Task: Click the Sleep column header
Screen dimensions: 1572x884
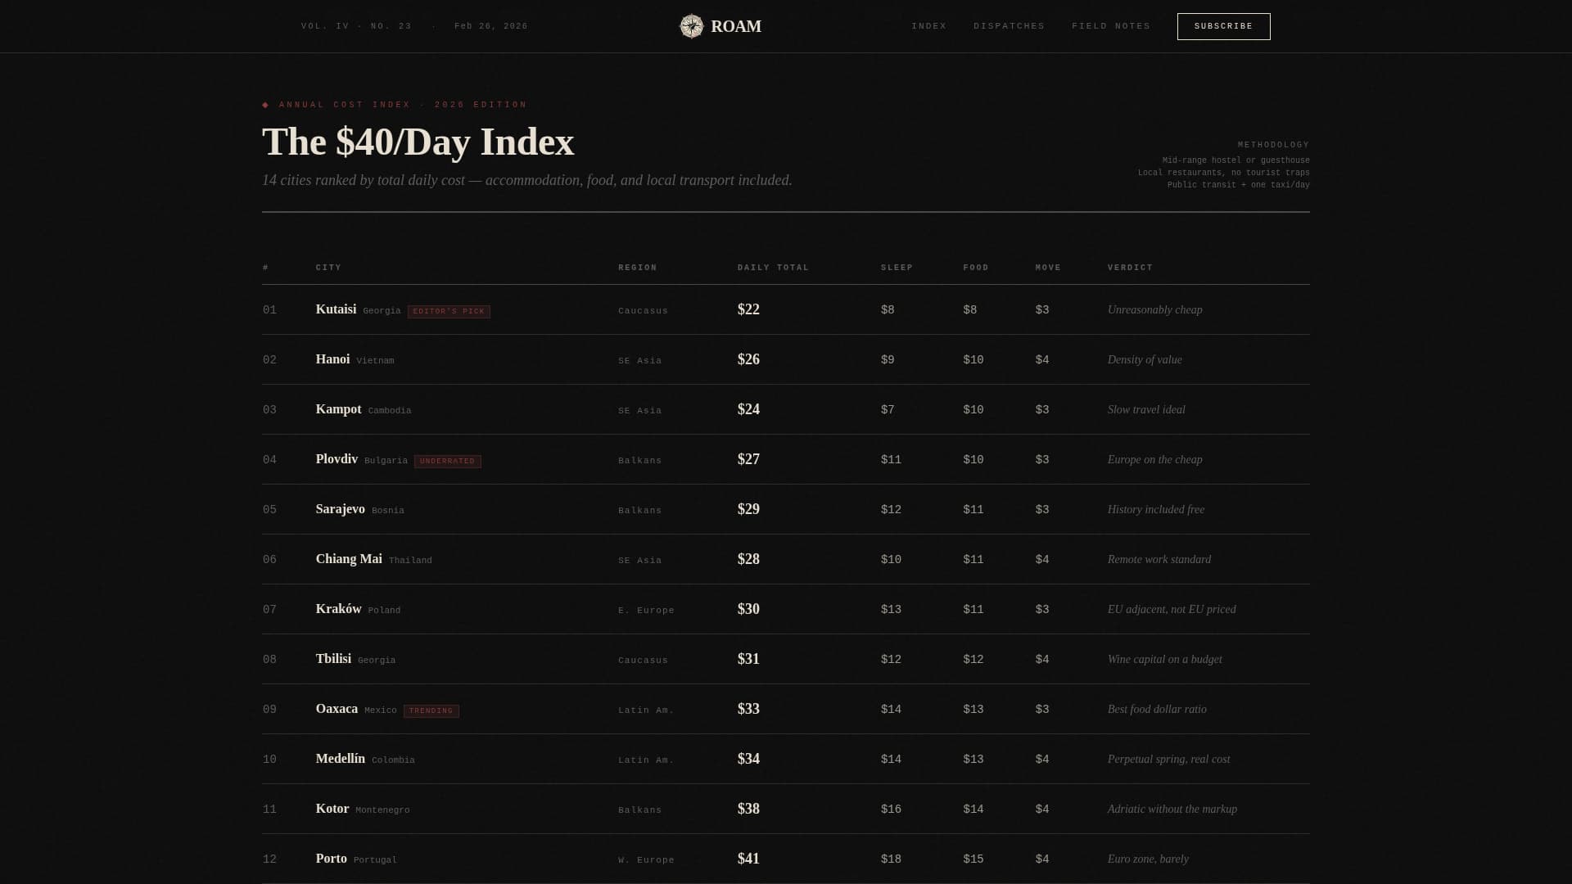Action: (897, 268)
